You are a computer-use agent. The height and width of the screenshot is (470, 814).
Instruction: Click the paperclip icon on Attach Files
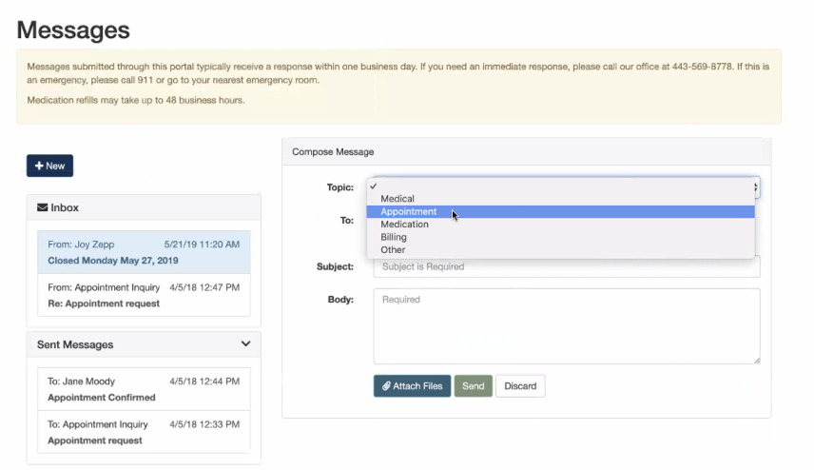tap(386, 386)
